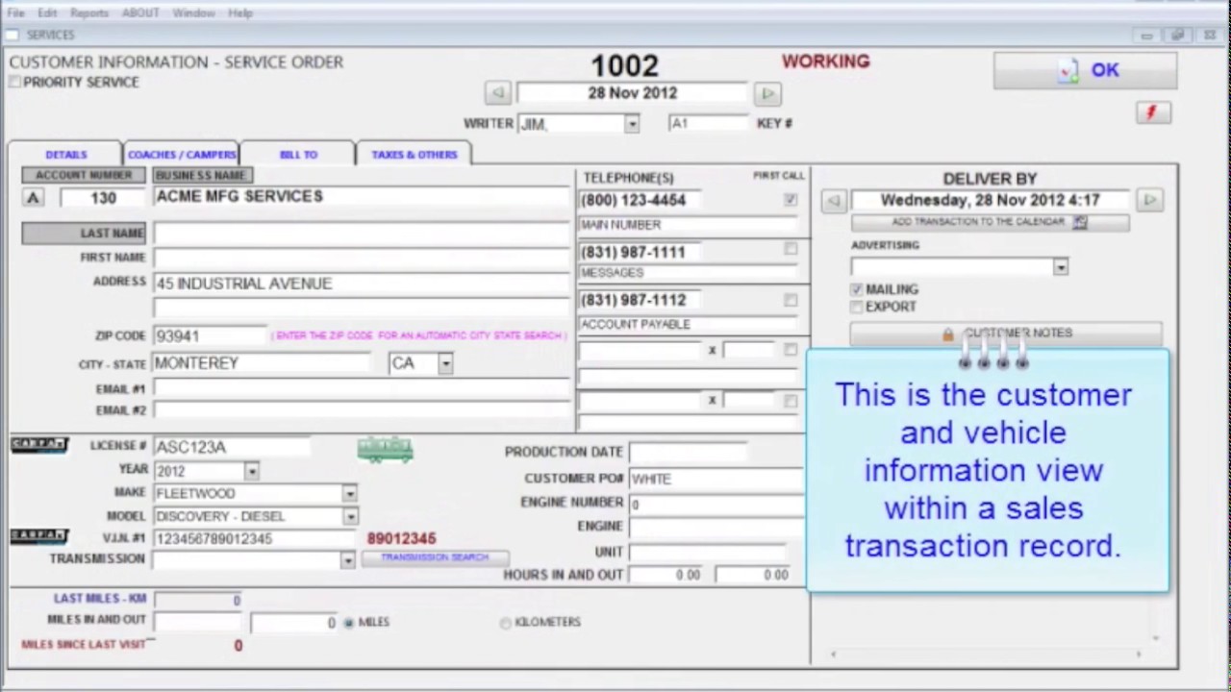Screen dimensions: 1231x692
Task: Toggle First Call checkbox for (831) 987-1112
Action: (791, 300)
